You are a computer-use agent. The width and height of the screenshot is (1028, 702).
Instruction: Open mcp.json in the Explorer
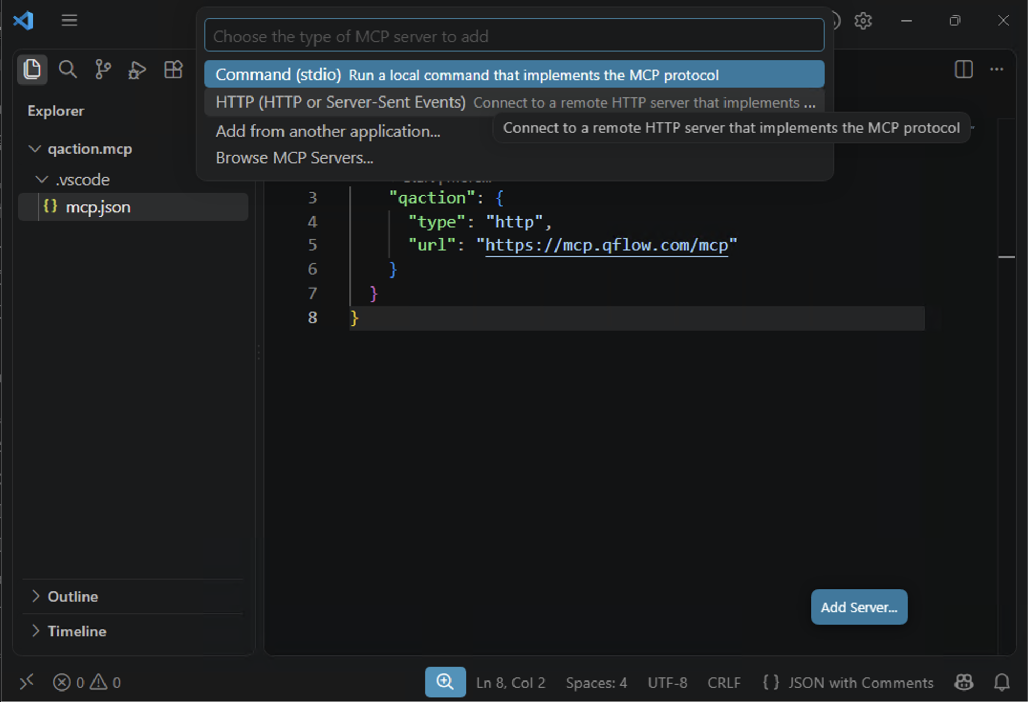(x=133, y=207)
